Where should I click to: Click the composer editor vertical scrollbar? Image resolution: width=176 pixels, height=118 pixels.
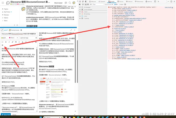[x=37, y=66]
